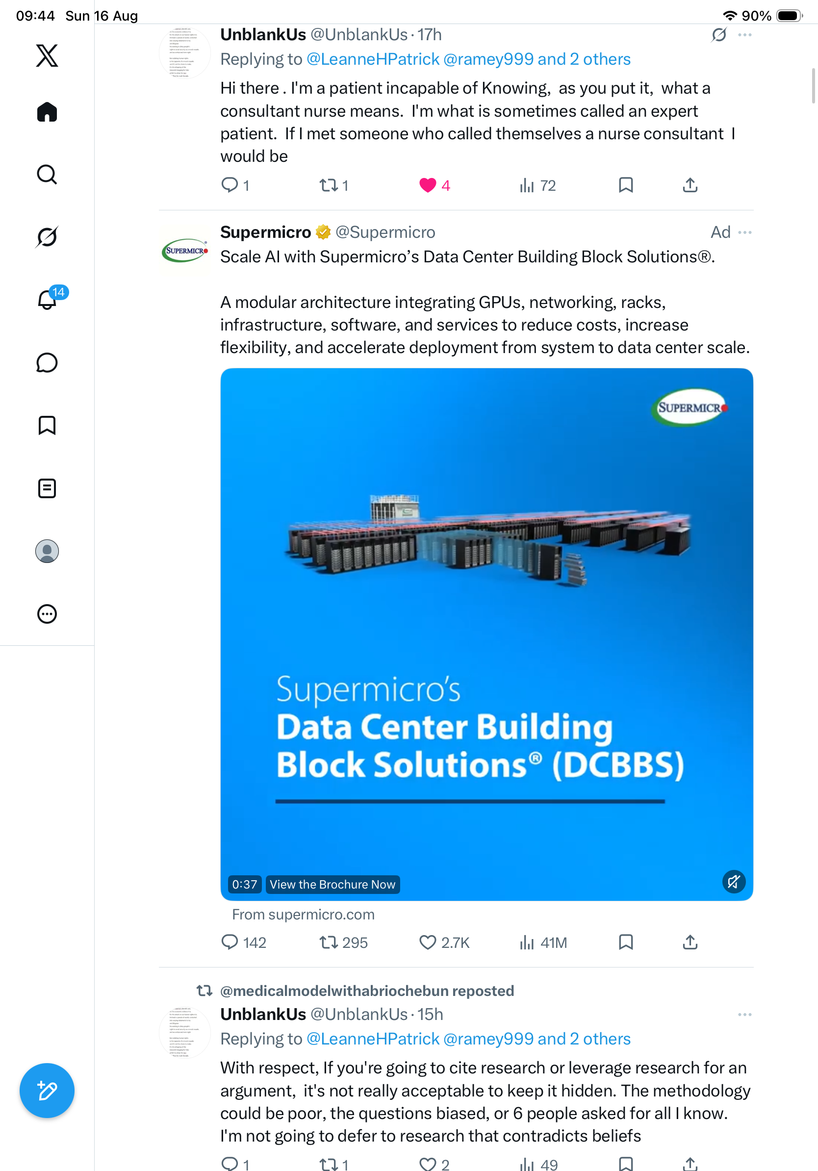Screen dimensions: 818x1171
Task: Open the X logo home
Action: point(47,55)
